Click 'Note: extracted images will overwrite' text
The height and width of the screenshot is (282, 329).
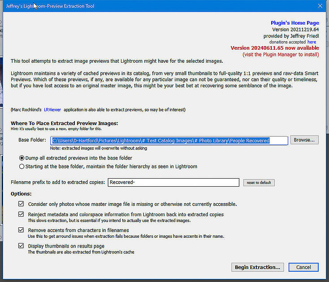click(x=99, y=148)
